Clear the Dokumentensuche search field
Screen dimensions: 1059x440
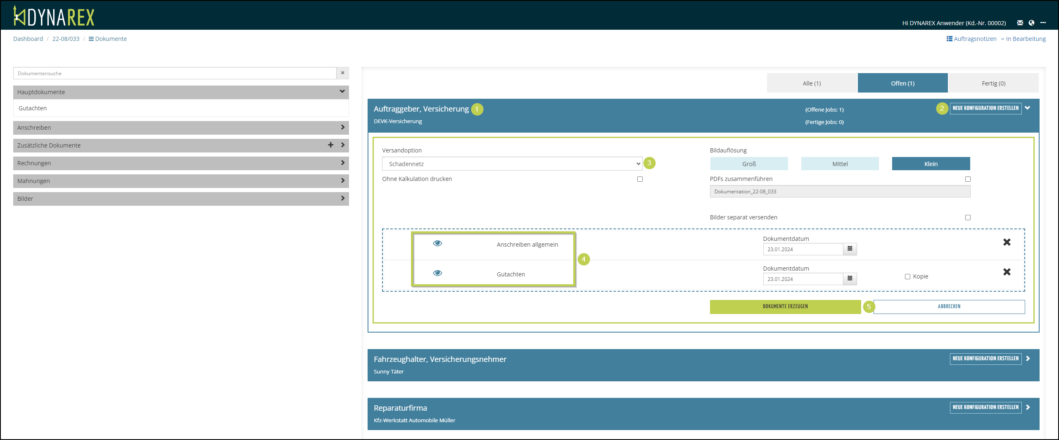(x=342, y=73)
